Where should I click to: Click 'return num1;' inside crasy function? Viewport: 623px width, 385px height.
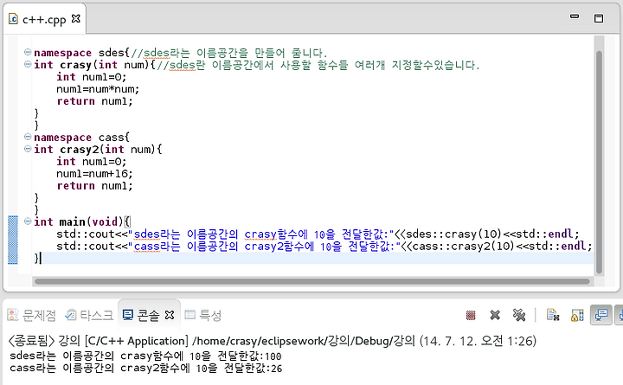[94, 101]
